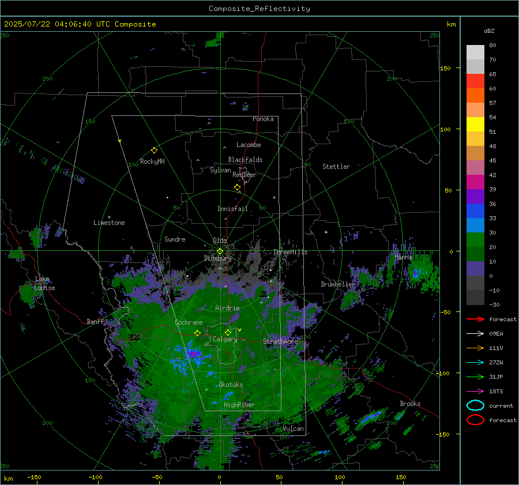Click the yellow Y marker east of Calgary diamond

240,330
